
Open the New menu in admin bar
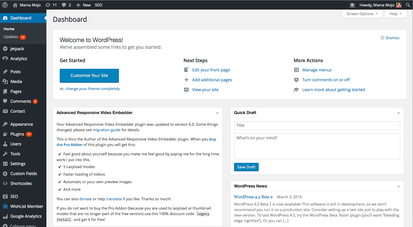84,5
